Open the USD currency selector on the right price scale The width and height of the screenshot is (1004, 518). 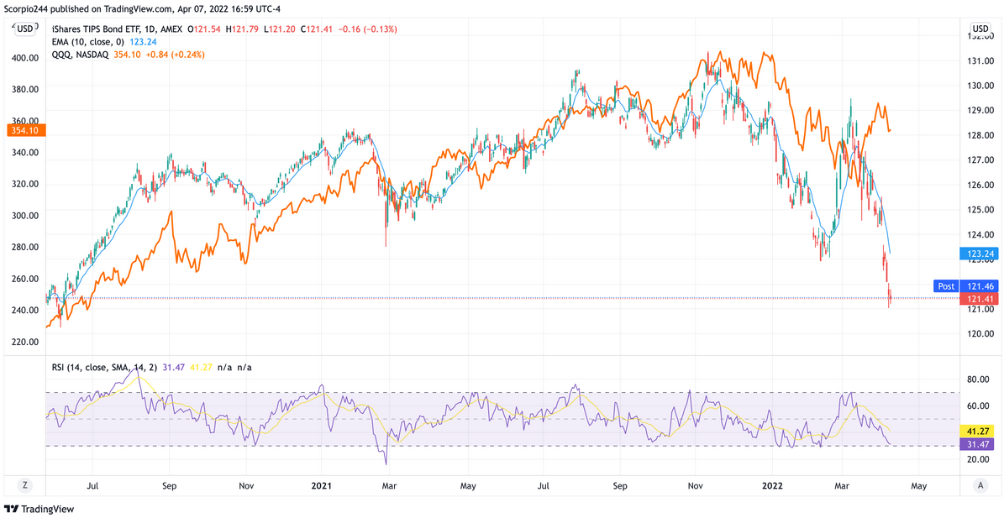(x=980, y=29)
